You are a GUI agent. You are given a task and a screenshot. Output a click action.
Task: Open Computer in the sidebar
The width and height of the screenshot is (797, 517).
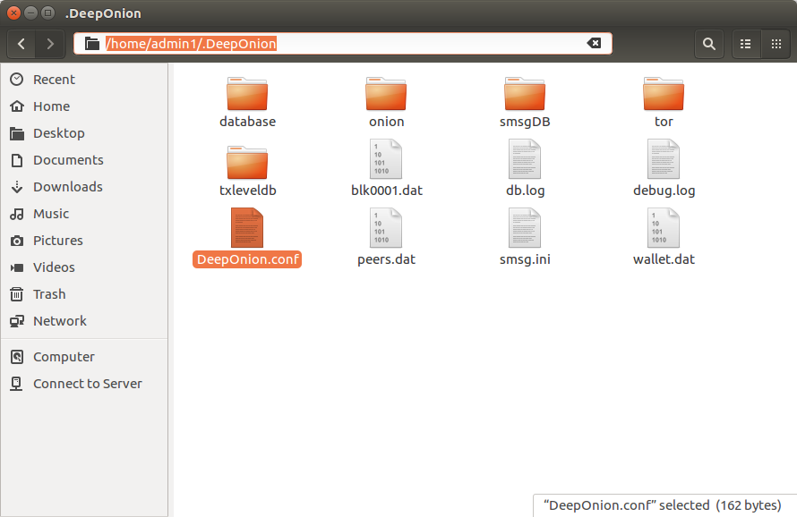pos(84,357)
